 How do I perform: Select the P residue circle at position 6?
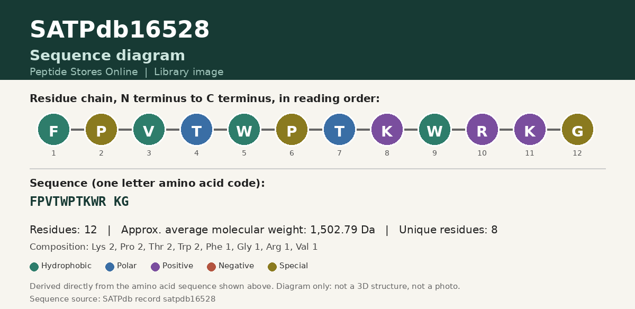[x=292, y=130]
